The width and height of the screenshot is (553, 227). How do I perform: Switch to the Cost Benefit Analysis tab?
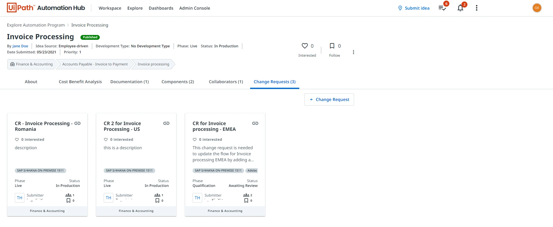pos(80,82)
